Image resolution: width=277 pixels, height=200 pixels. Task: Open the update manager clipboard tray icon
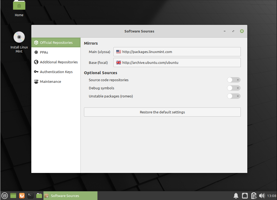(x=254, y=196)
